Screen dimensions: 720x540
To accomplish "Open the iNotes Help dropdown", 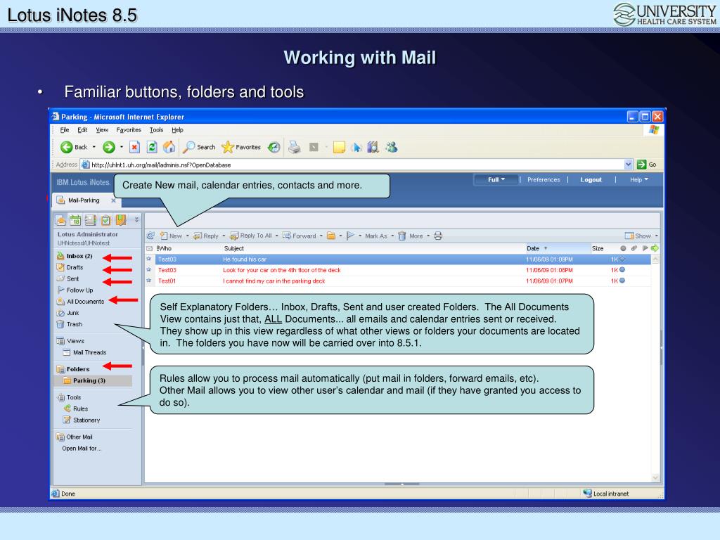I will tap(638, 179).
